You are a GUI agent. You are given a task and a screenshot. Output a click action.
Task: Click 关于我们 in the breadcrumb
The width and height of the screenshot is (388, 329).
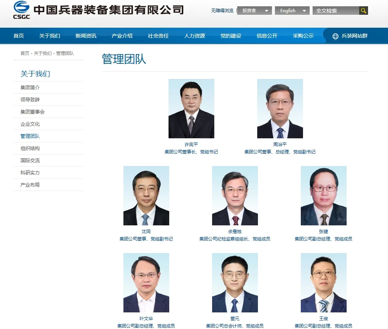click(x=43, y=53)
